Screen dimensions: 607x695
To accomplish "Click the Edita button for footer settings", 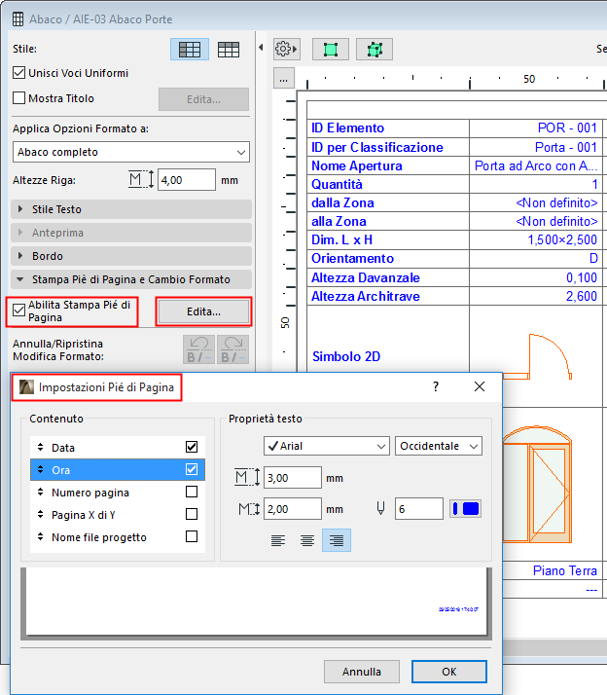I will (203, 311).
